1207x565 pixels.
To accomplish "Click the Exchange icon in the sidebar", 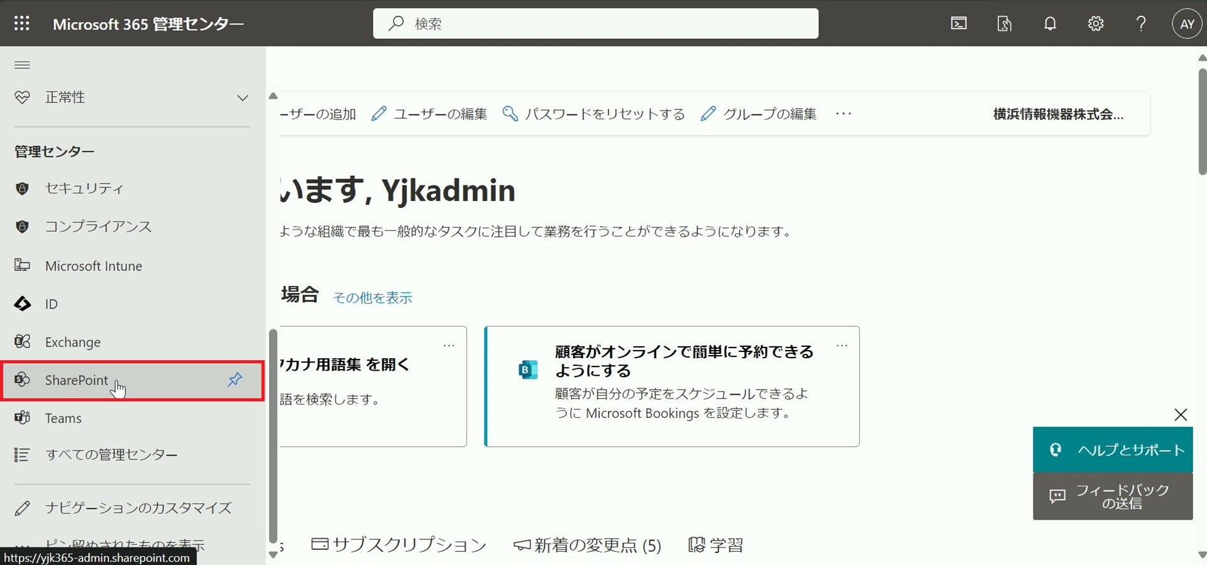I will 22,341.
